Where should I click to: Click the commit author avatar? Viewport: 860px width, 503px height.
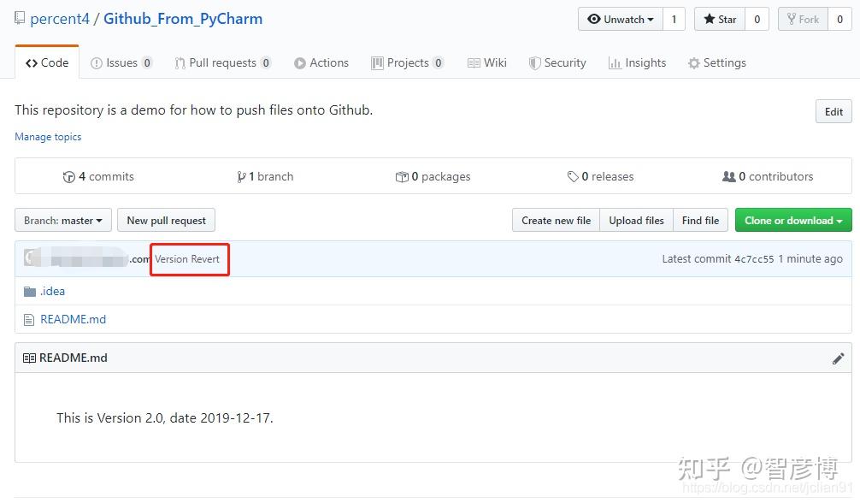tap(32, 257)
